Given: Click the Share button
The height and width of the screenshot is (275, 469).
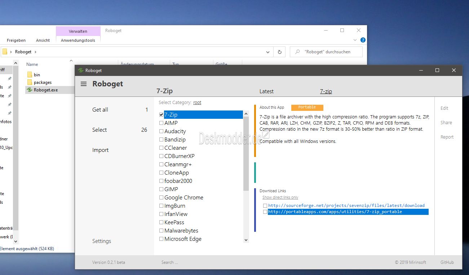Looking at the screenshot, I should 446,122.
